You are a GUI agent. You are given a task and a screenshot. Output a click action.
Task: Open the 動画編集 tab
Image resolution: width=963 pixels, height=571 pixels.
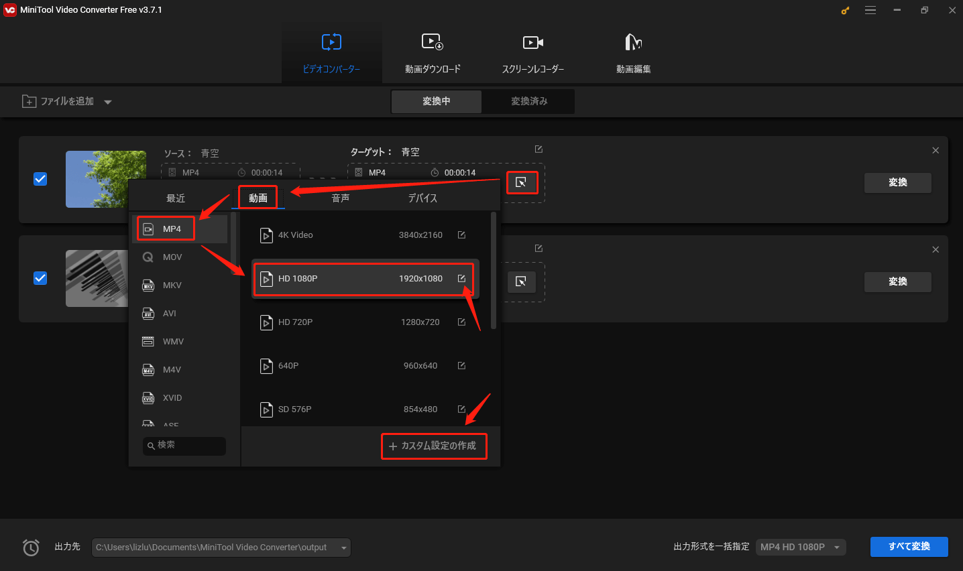(x=634, y=53)
